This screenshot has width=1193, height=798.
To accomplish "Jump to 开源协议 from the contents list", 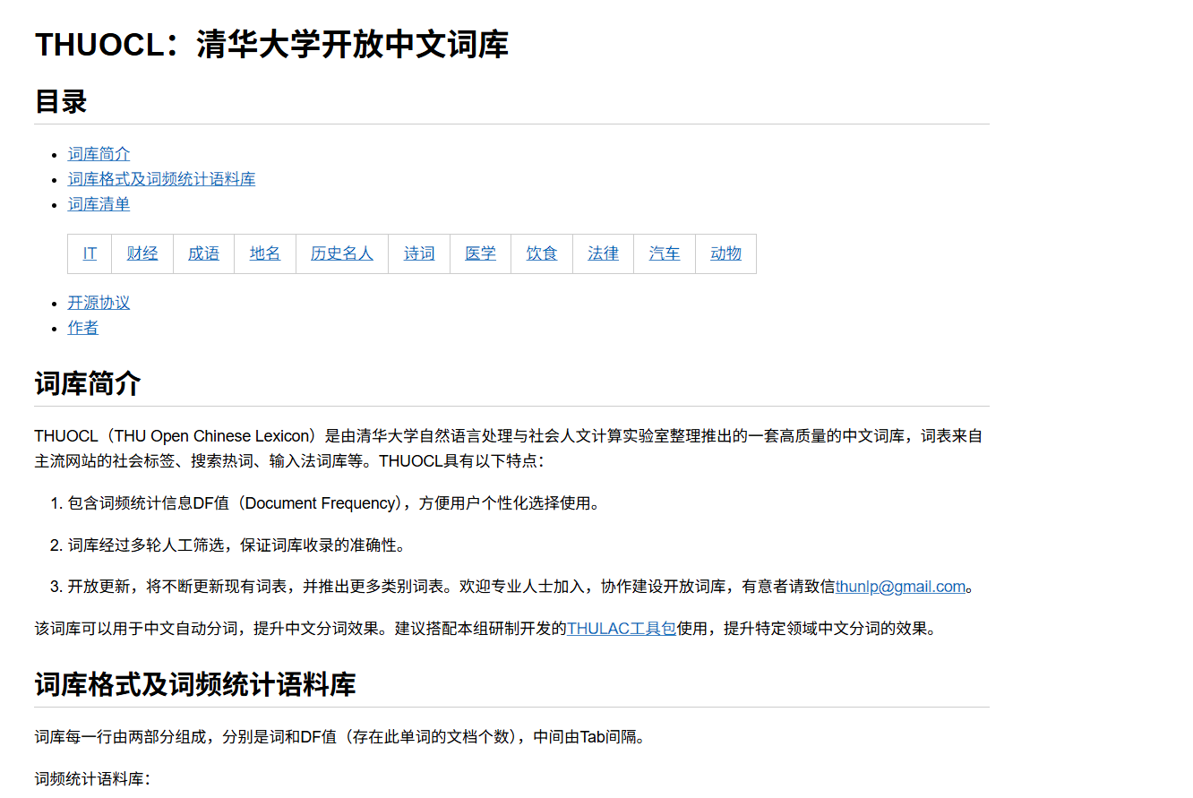I will tap(99, 303).
